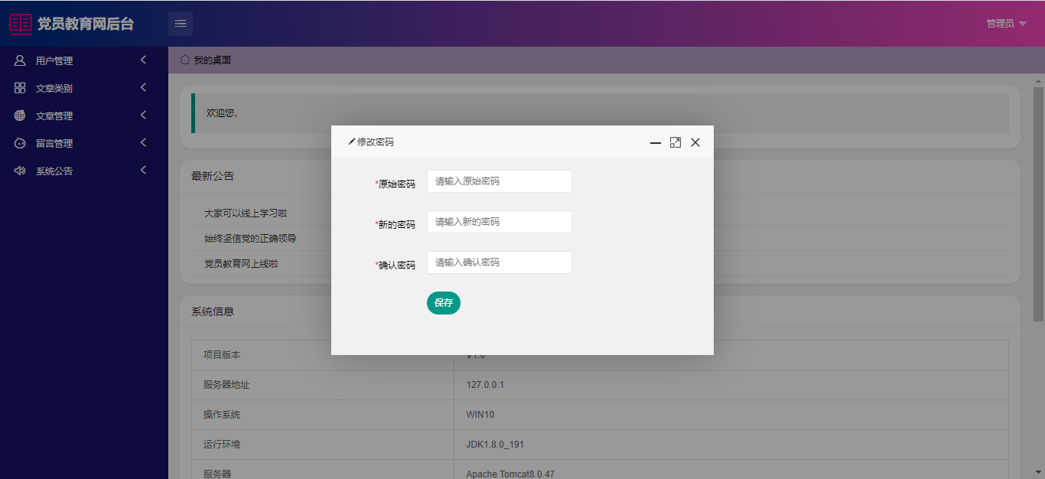Viewport: 1045px width, 479px height.
Task: Click the page scrollbar up arrow
Action: pos(1039,80)
